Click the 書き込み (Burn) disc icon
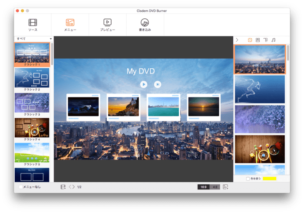Screen dimensions: 304x213 [145, 25]
